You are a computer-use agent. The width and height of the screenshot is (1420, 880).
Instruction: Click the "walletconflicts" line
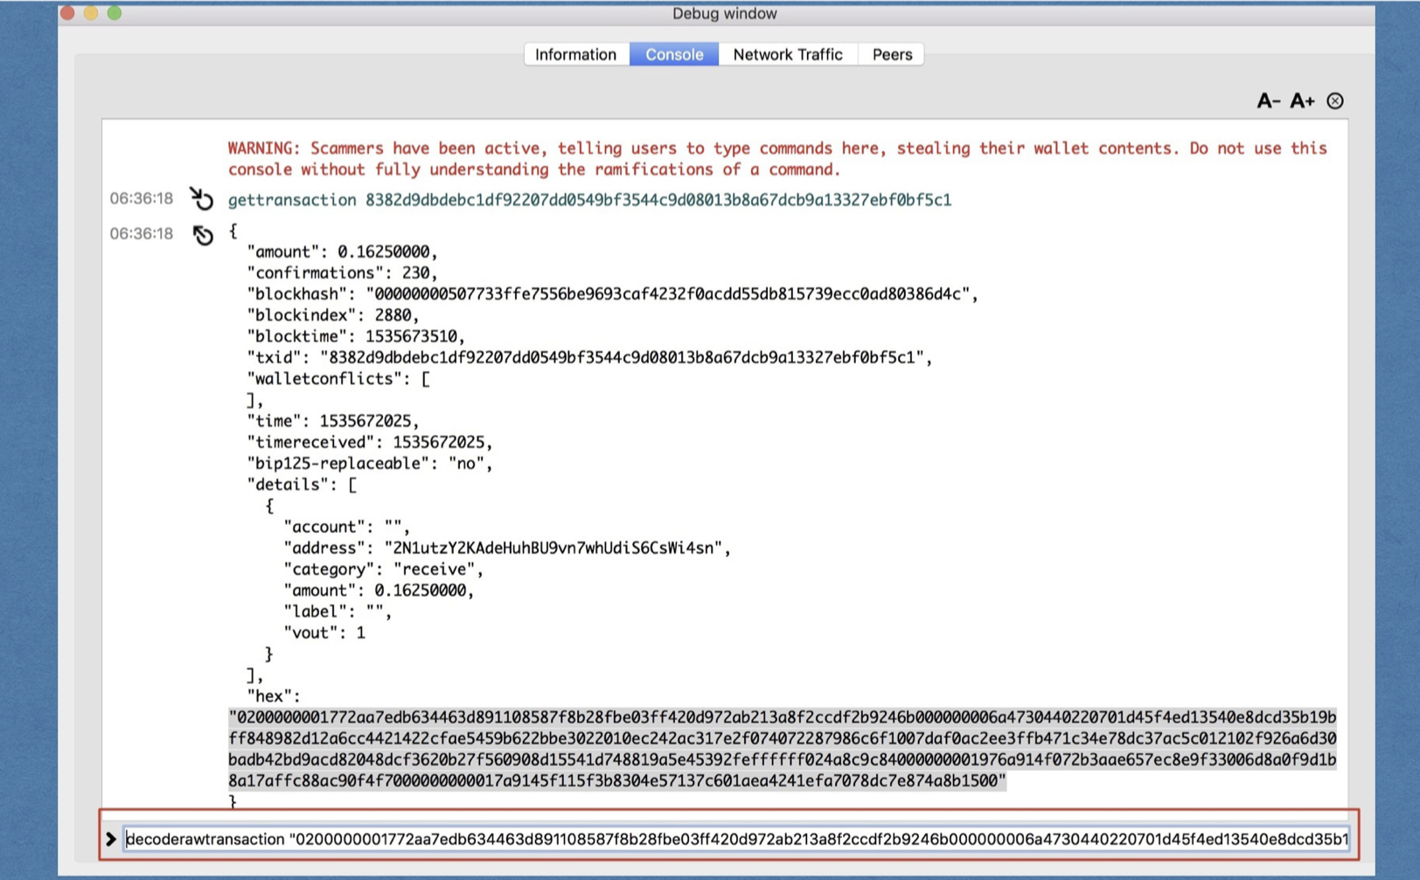[x=338, y=379]
